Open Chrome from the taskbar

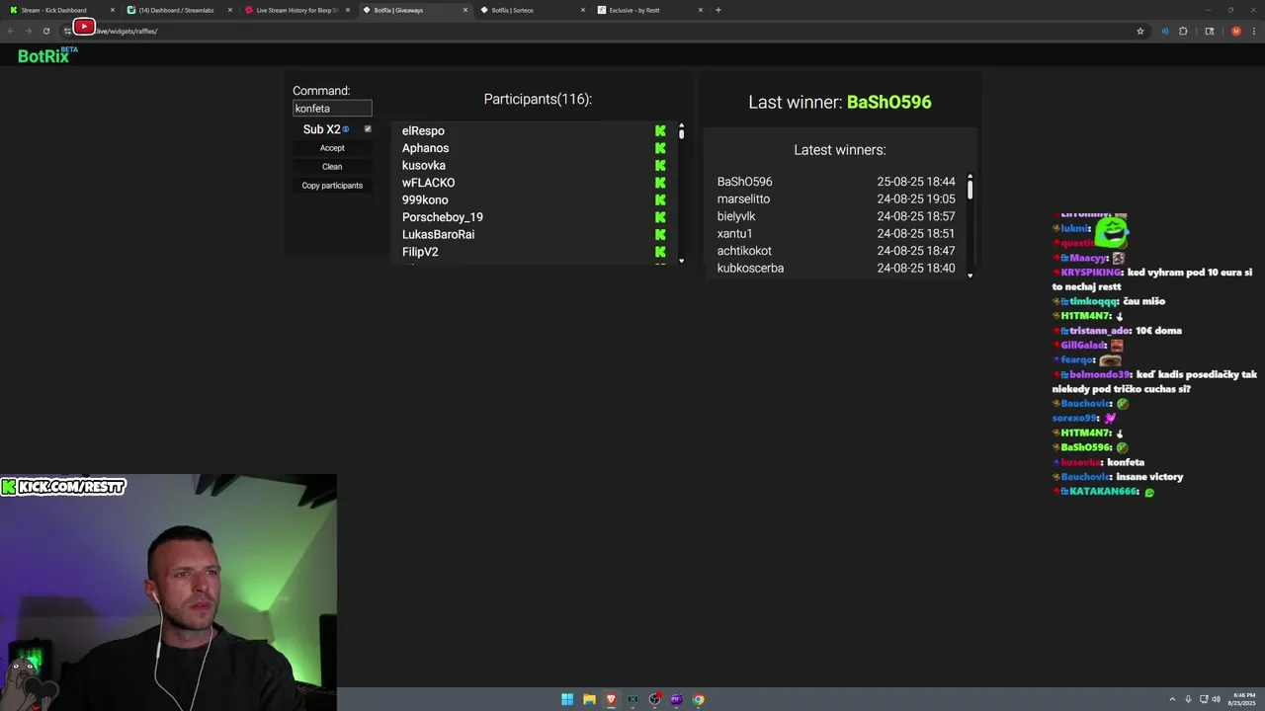[699, 699]
